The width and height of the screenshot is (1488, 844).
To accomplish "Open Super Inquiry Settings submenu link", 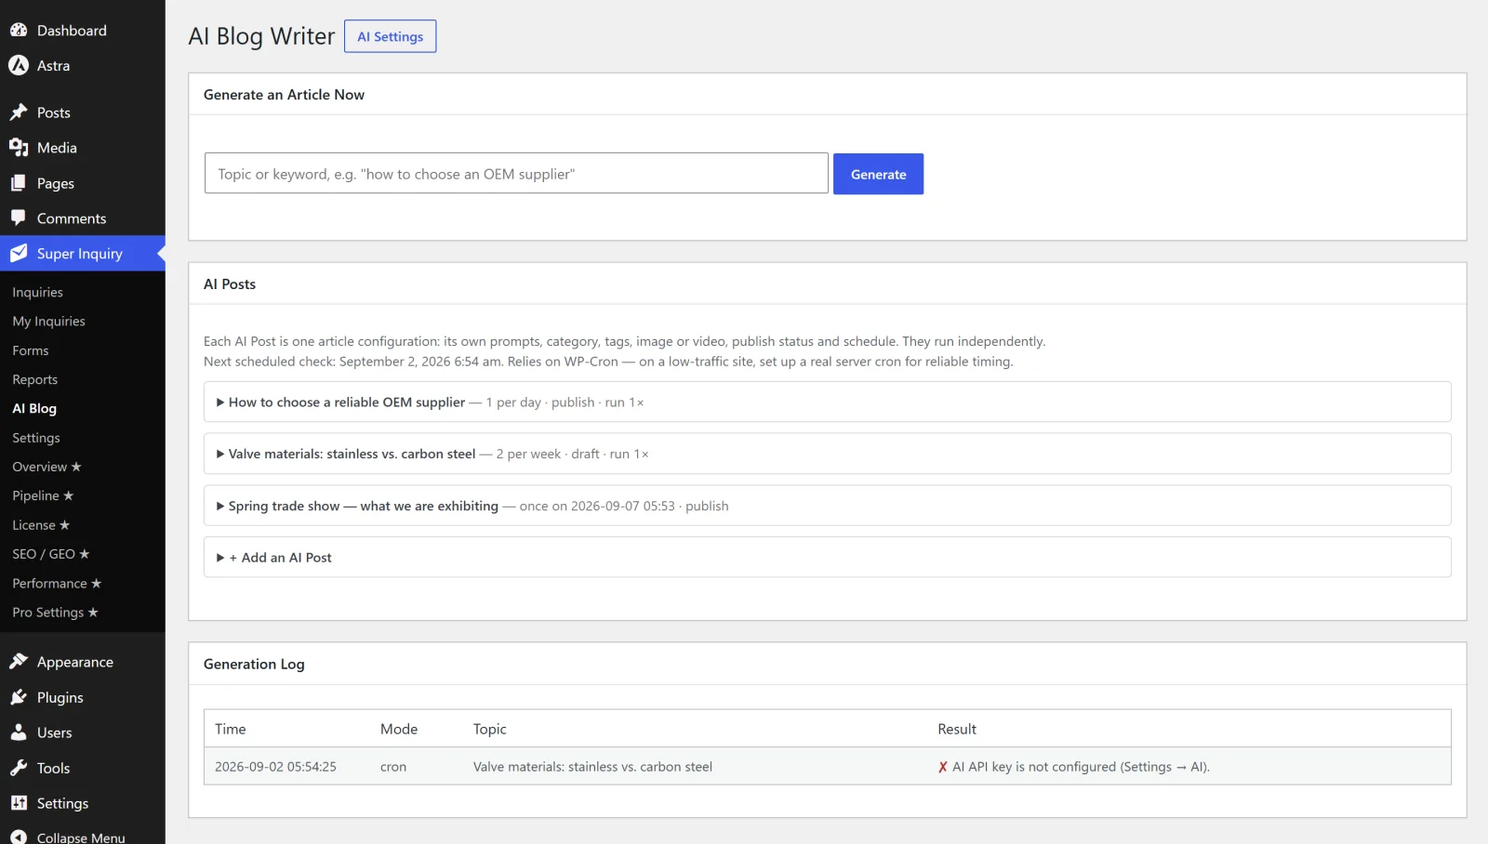I will (36, 438).
